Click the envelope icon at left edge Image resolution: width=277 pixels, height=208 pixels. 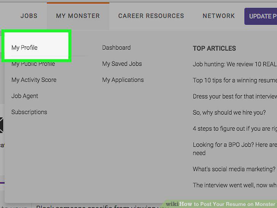(2, 125)
